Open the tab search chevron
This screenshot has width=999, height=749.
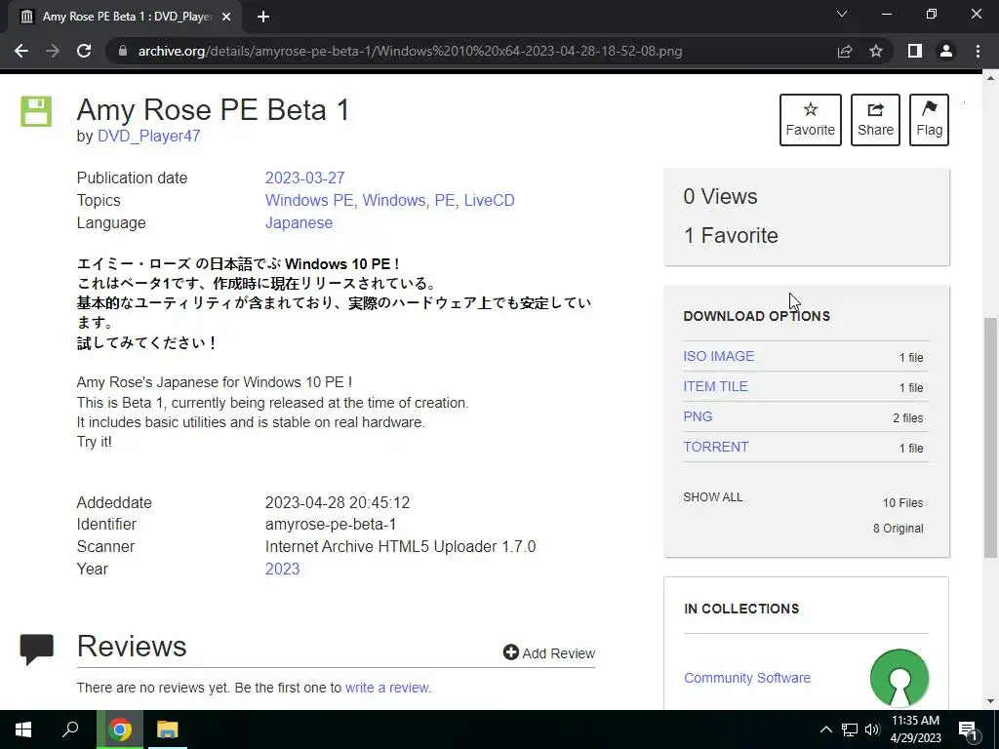click(x=842, y=14)
